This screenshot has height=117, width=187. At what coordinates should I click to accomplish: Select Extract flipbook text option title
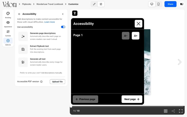click(39, 46)
